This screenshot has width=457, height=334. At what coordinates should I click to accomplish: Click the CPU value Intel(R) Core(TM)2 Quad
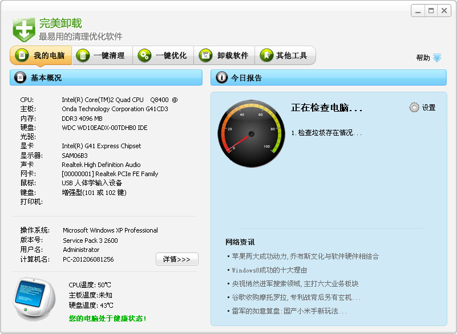pos(119,100)
